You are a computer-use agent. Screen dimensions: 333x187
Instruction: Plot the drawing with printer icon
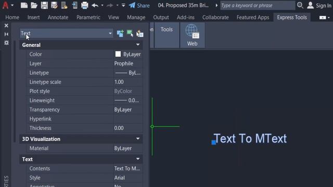pyautogui.click(x=84, y=5)
